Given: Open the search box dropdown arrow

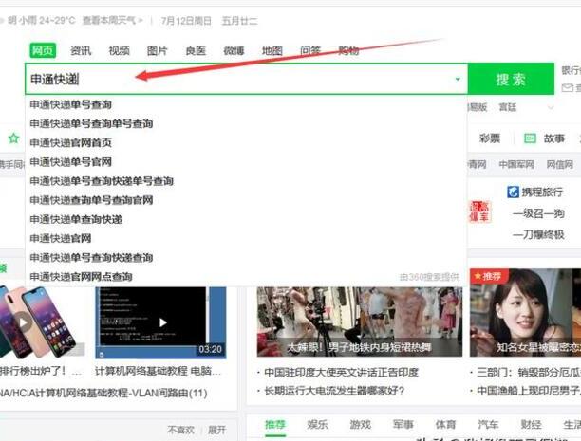Looking at the screenshot, I should [x=458, y=80].
